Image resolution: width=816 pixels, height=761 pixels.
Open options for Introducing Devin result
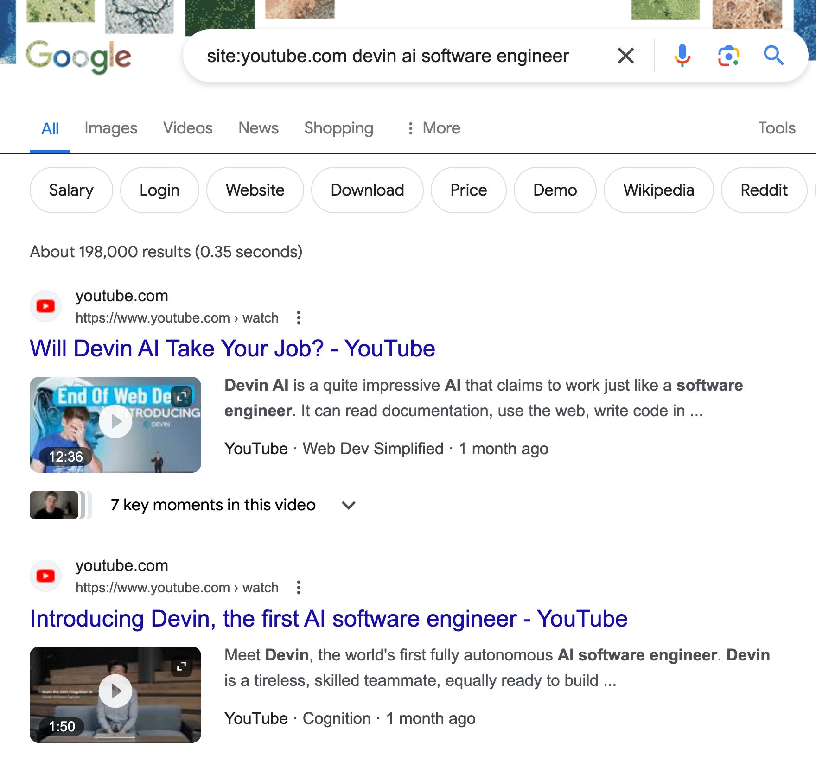[x=299, y=588]
